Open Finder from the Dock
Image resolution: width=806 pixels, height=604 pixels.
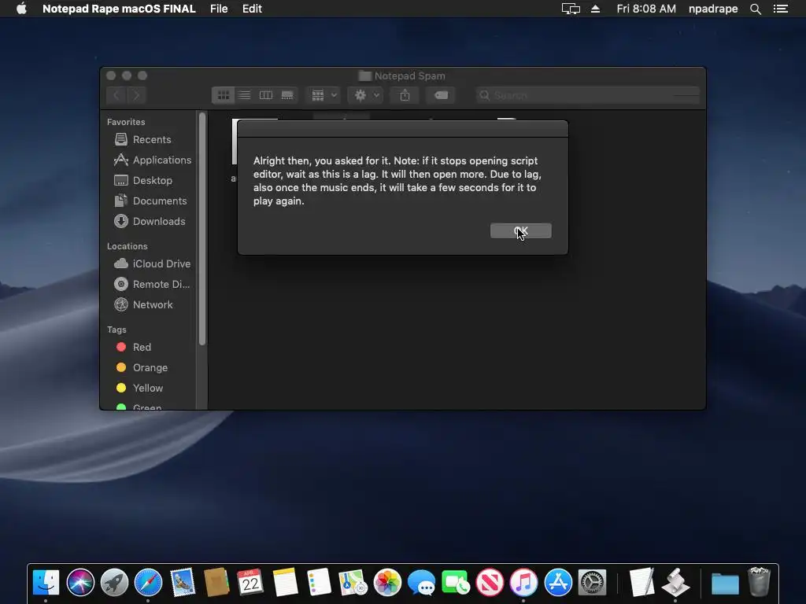pyautogui.click(x=46, y=583)
